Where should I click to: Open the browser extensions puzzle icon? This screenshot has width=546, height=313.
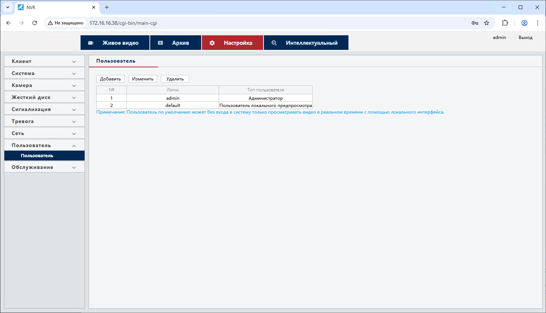pos(505,23)
